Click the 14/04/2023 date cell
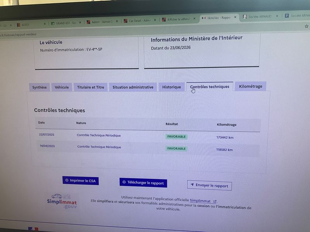The image size is (310, 232). click(x=47, y=146)
